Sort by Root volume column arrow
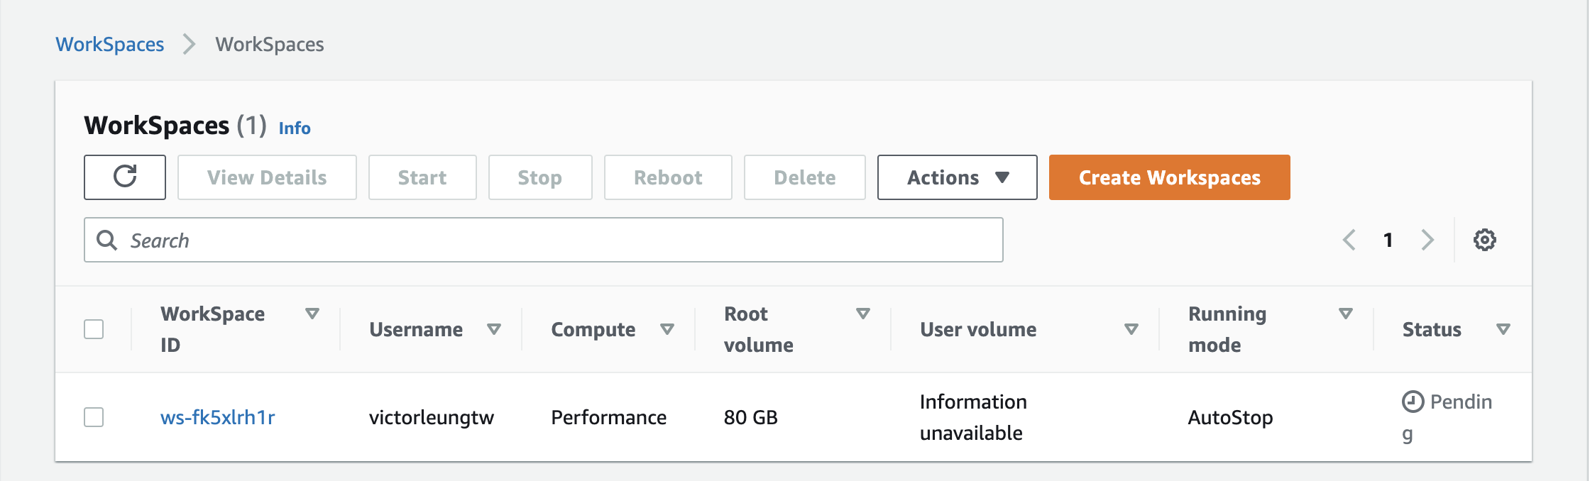The height and width of the screenshot is (481, 1590). (863, 314)
